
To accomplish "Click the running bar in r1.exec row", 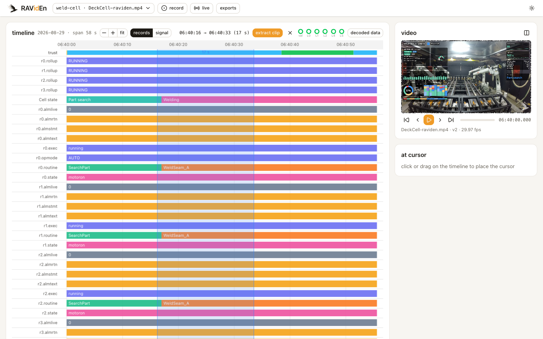I will pyautogui.click(x=222, y=226).
